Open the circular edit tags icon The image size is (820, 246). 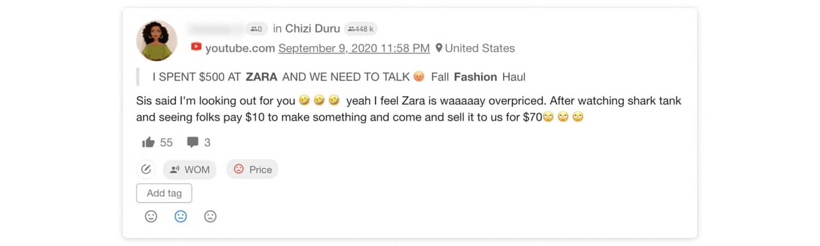coord(146,169)
